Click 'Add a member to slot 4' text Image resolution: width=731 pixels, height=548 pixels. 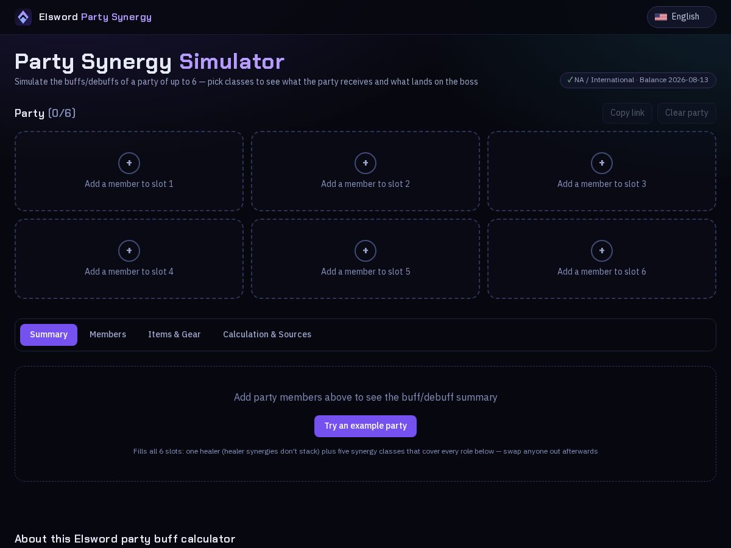(x=129, y=272)
